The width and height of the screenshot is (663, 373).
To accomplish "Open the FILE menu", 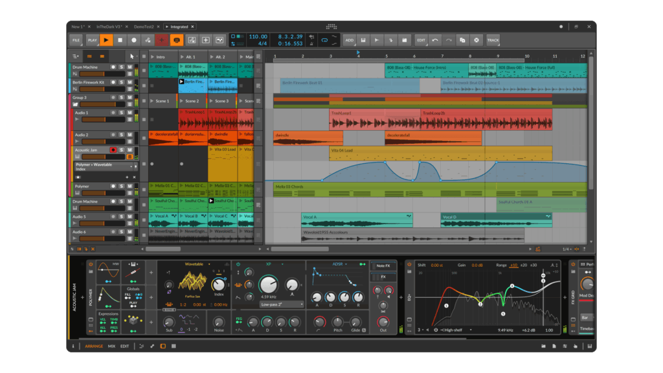I will tap(75, 40).
